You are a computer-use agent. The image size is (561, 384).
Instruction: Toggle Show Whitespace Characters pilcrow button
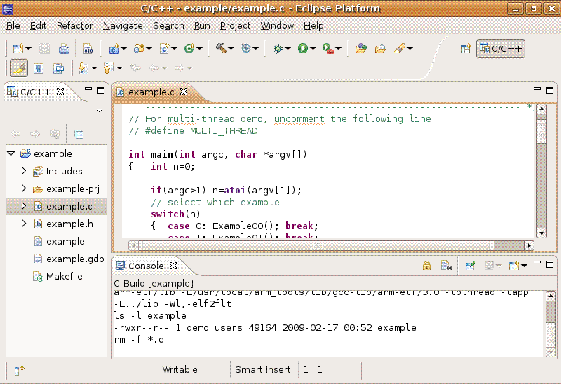(x=39, y=68)
